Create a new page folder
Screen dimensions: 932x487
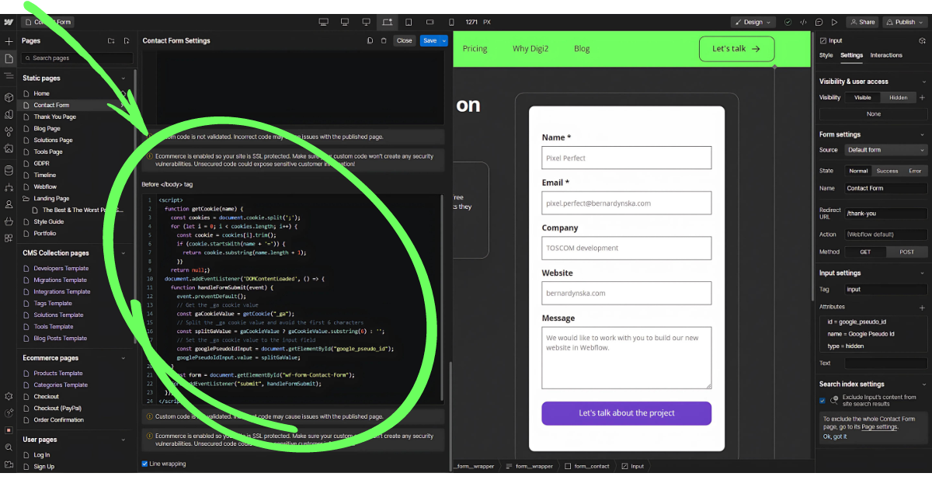coord(111,40)
